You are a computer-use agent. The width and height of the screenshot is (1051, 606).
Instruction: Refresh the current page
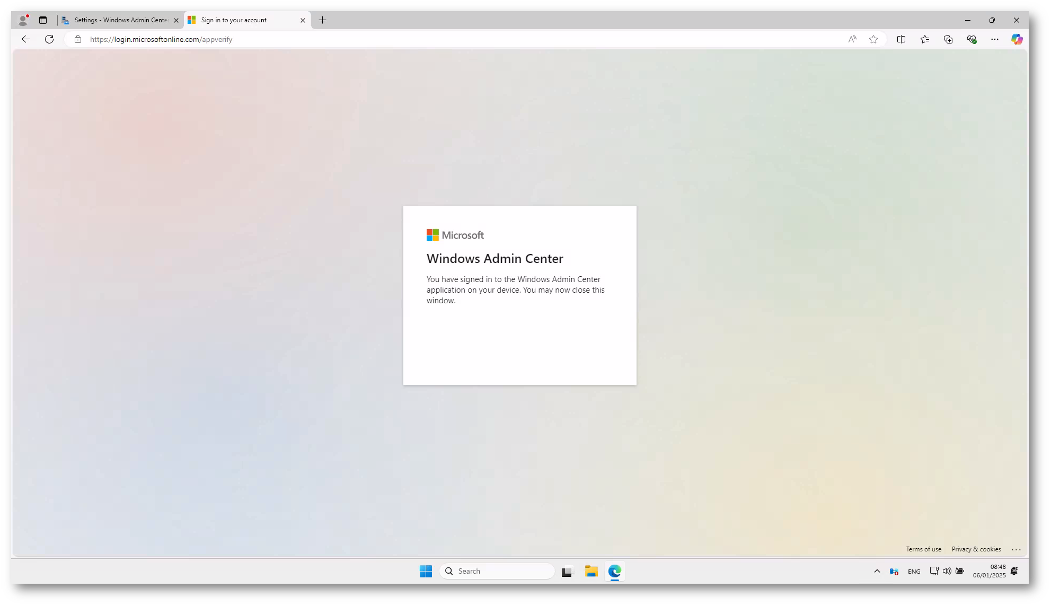tap(49, 39)
